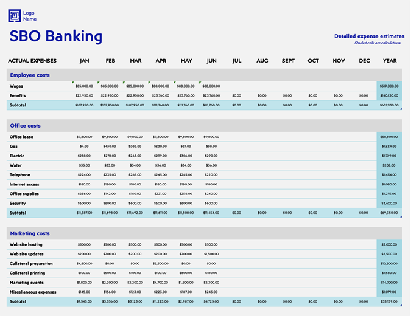Click the Logo Name text

coord(30,16)
